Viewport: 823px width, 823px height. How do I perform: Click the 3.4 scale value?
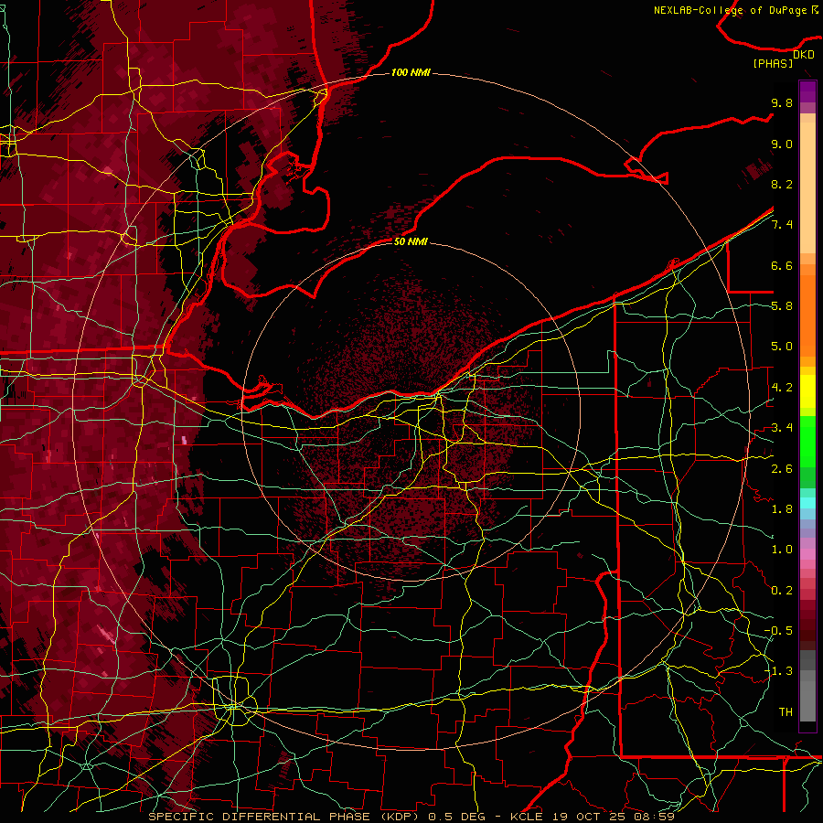point(782,428)
